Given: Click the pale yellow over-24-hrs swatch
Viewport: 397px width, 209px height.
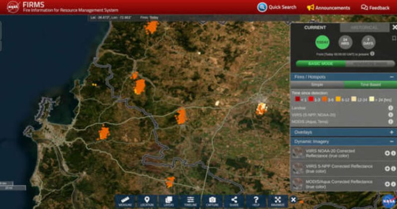Looking at the screenshot, I should [x=371, y=99].
